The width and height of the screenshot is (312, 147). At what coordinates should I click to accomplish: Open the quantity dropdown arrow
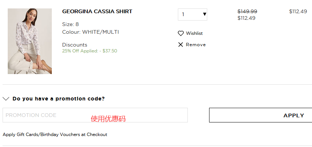point(204,15)
